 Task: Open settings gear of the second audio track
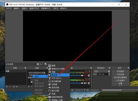point(89,83)
